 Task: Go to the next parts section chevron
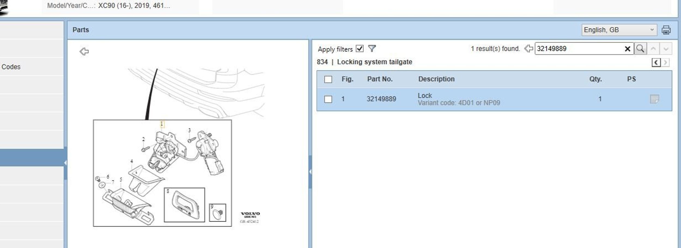665,63
